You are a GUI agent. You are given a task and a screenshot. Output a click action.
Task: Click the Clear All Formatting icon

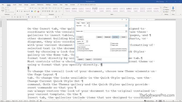(x=39, y=8)
